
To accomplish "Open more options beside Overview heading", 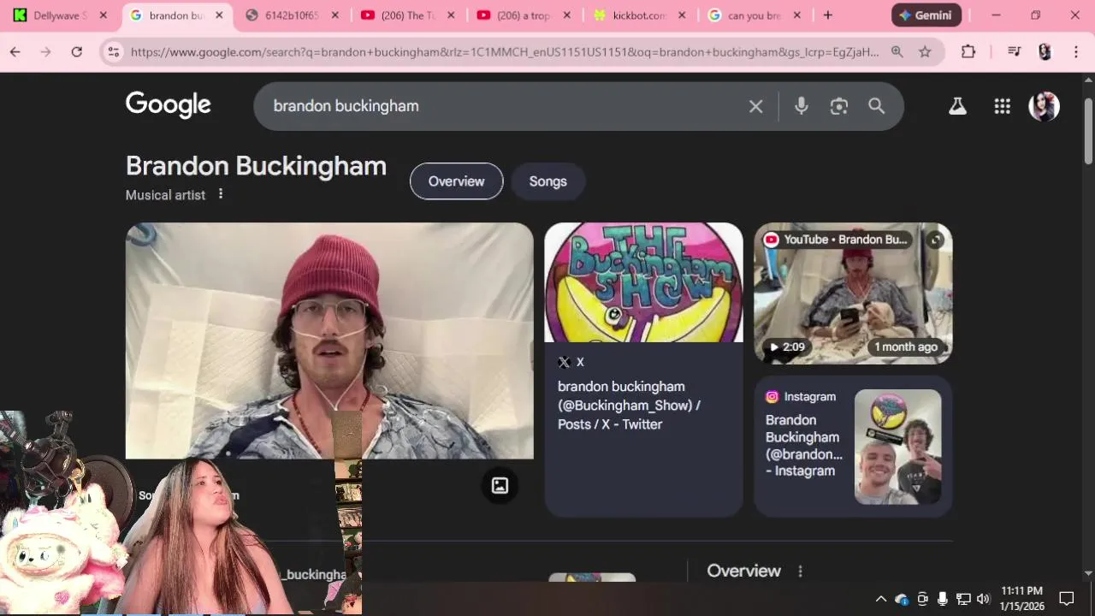I will [801, 571].
